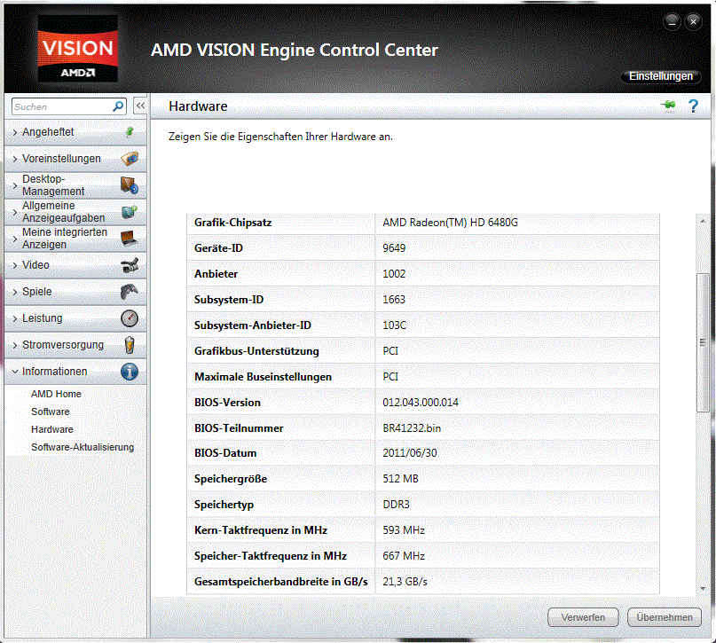Image resolution: width=716 pixels, height=643 pixels.
Task: Open the AMD Home page
Action: coord(56,394)
